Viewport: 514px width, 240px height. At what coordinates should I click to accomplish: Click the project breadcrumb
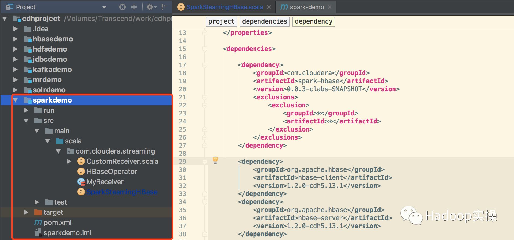point(221,21)
